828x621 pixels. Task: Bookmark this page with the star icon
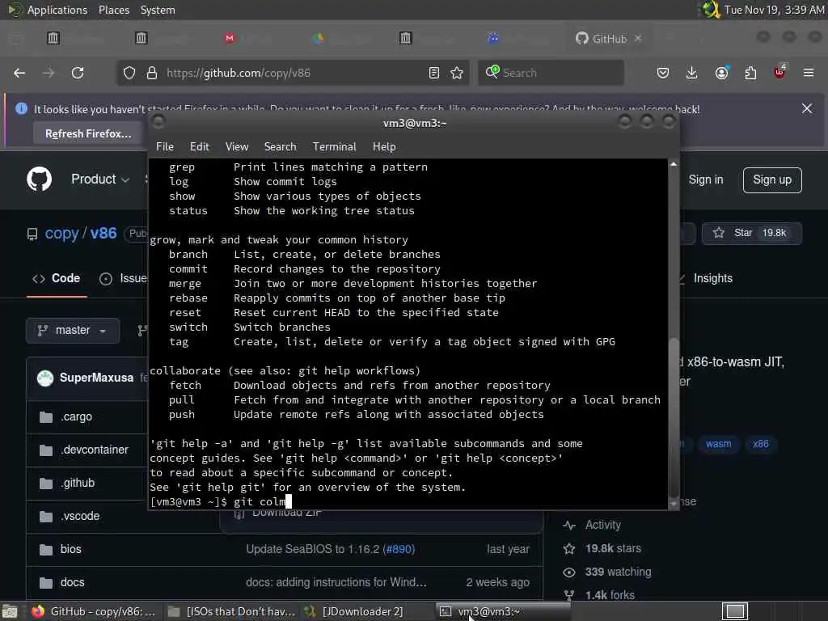pyautogui.click(x=457, y=73)
